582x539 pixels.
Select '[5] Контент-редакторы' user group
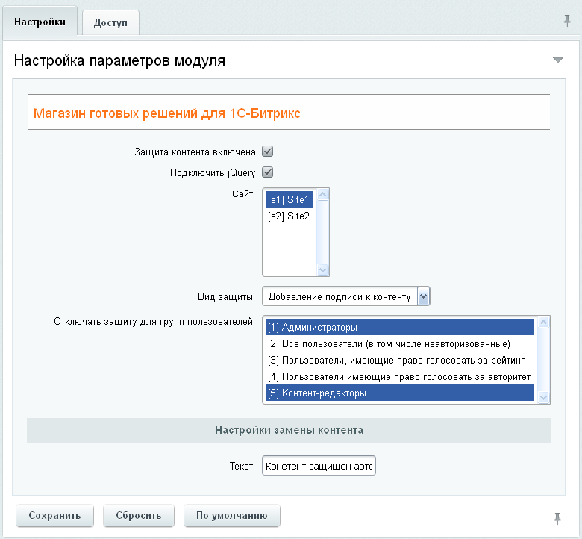pos(399,393)
